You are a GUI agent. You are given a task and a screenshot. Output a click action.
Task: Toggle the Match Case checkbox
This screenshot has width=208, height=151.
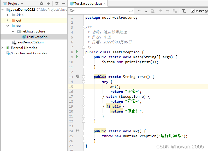coord(193,11)
